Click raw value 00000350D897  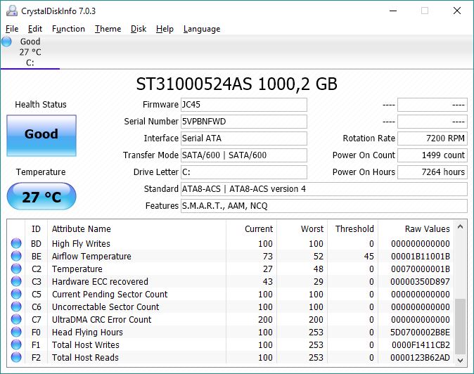[420, 282]
